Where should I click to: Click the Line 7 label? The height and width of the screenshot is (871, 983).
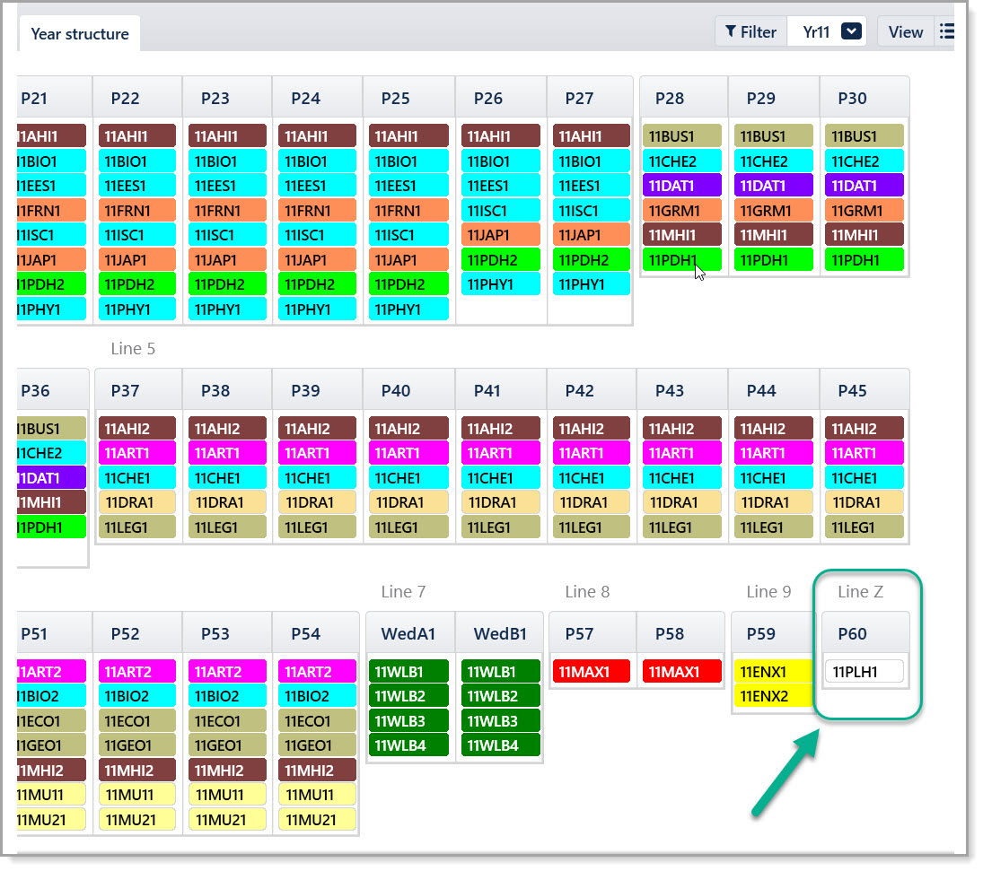point(403,591)
